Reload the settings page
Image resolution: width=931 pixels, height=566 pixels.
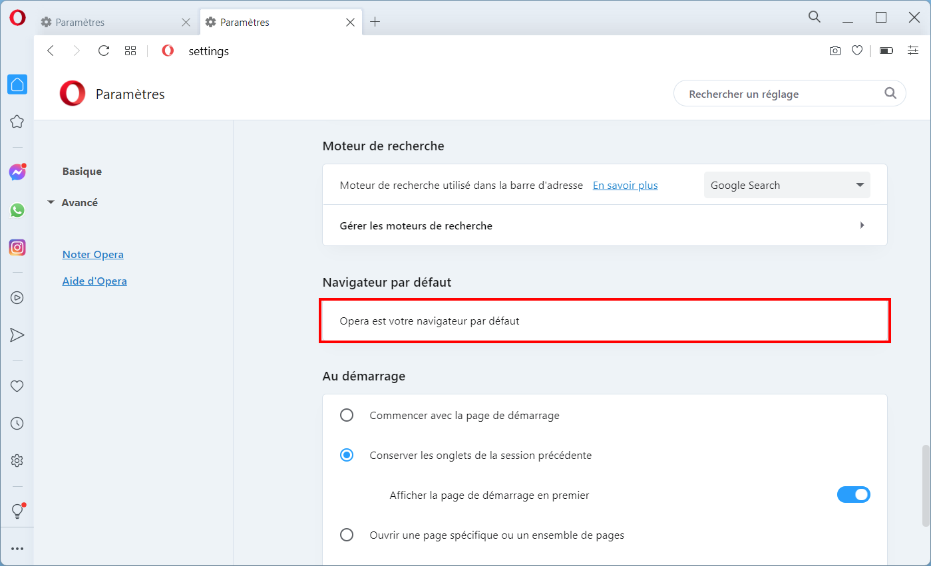coord(104,51)
